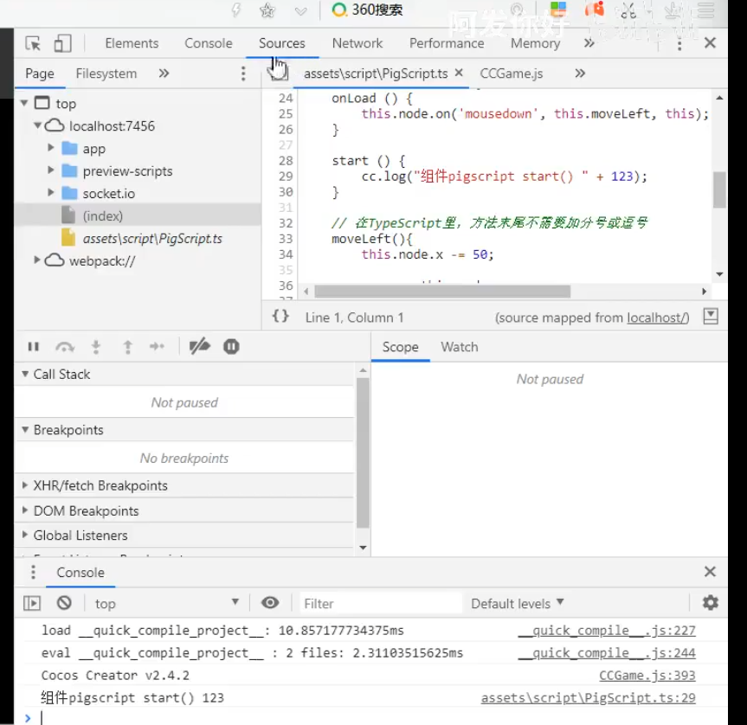
Task: Open CCGame.js:393 source link
Action: point(647,675)
